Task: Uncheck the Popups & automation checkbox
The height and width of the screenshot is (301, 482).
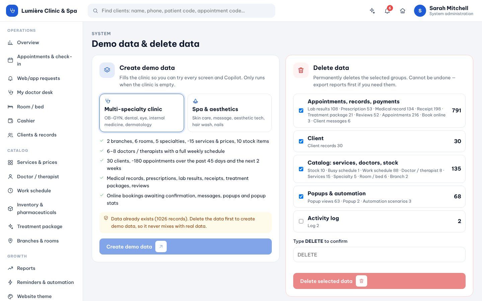Action: pos(301,197)
